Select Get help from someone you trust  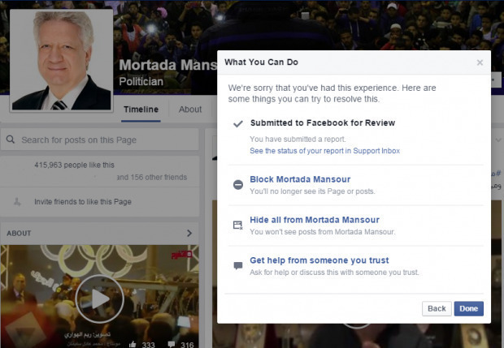(319, 260)
